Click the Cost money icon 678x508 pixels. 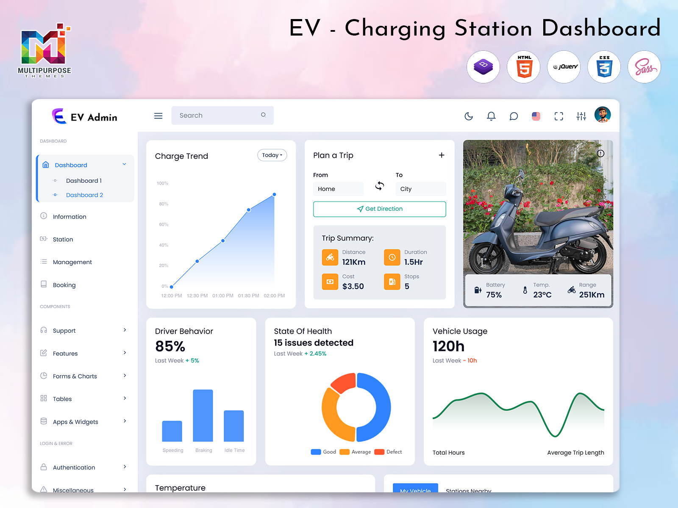pos(330,282)
